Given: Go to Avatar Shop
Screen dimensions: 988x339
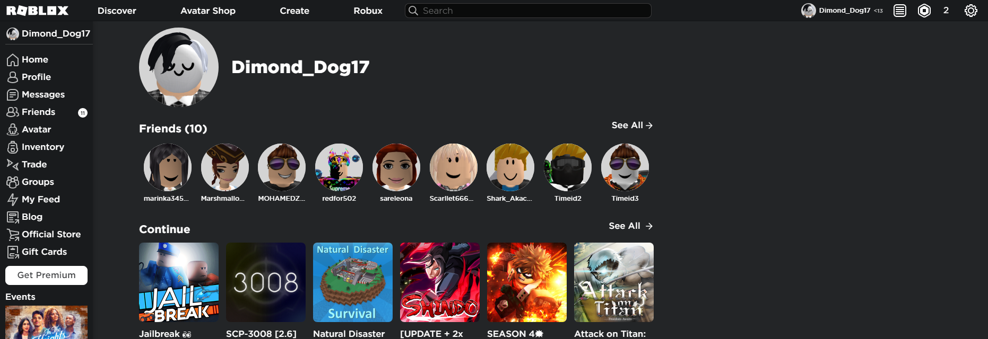Looking at the screenshot, I should point(207,11).
